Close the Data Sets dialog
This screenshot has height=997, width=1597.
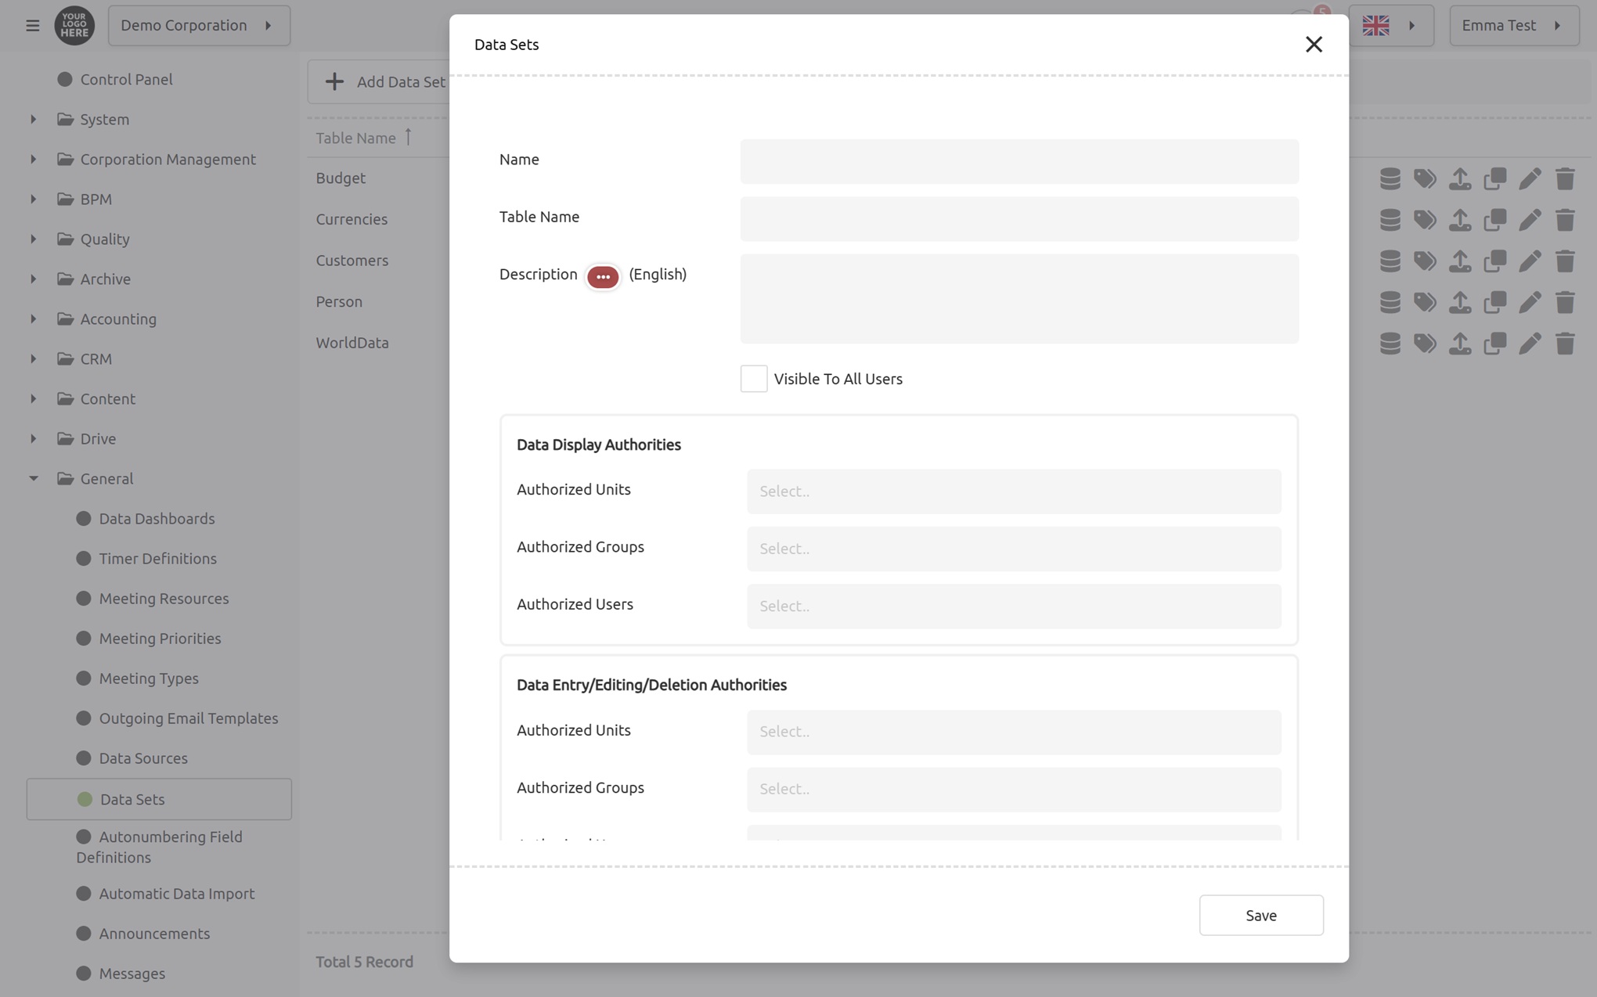[x=1314, y=45]
